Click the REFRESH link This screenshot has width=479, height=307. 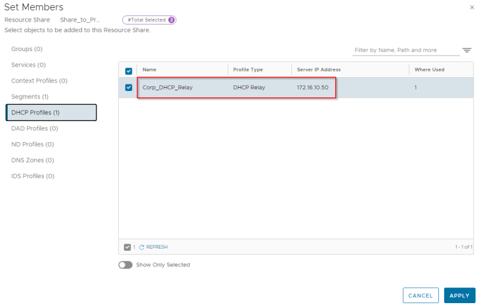(157, 247)
